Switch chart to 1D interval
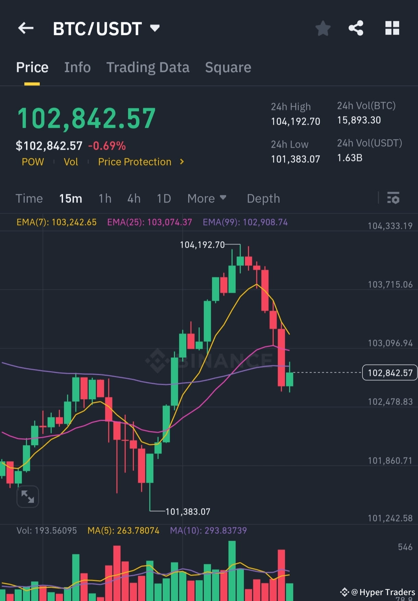 pyautogui.click(x=163, y=198)
